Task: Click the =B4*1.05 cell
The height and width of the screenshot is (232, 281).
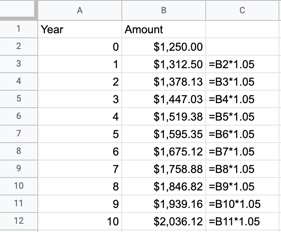Action: pos(242,99)
